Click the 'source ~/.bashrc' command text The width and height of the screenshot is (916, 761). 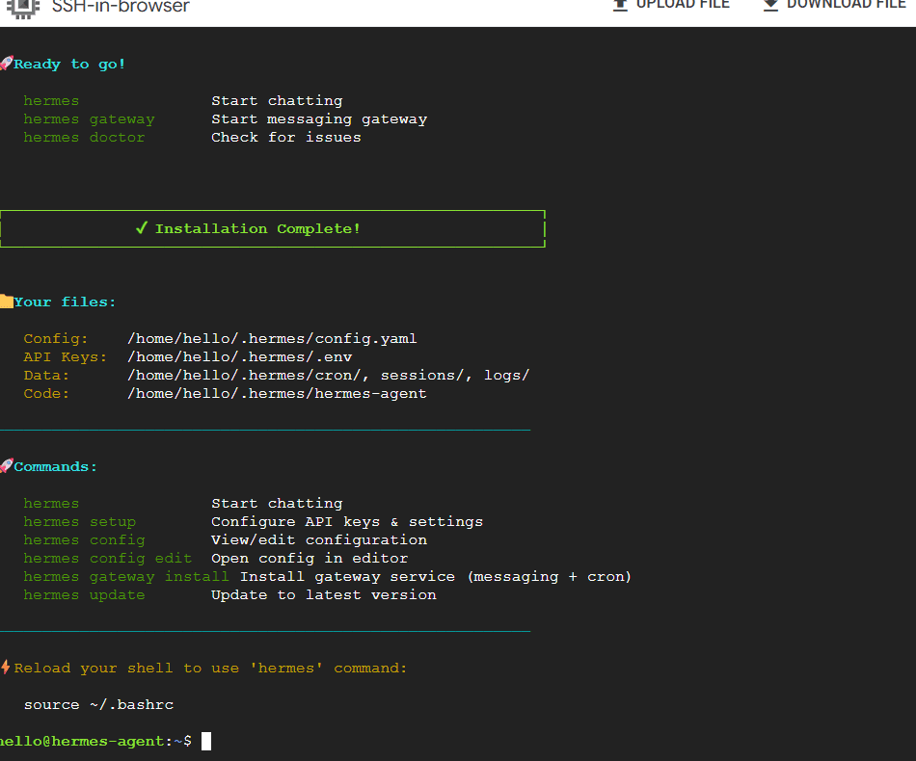click(x=98, y=704)
